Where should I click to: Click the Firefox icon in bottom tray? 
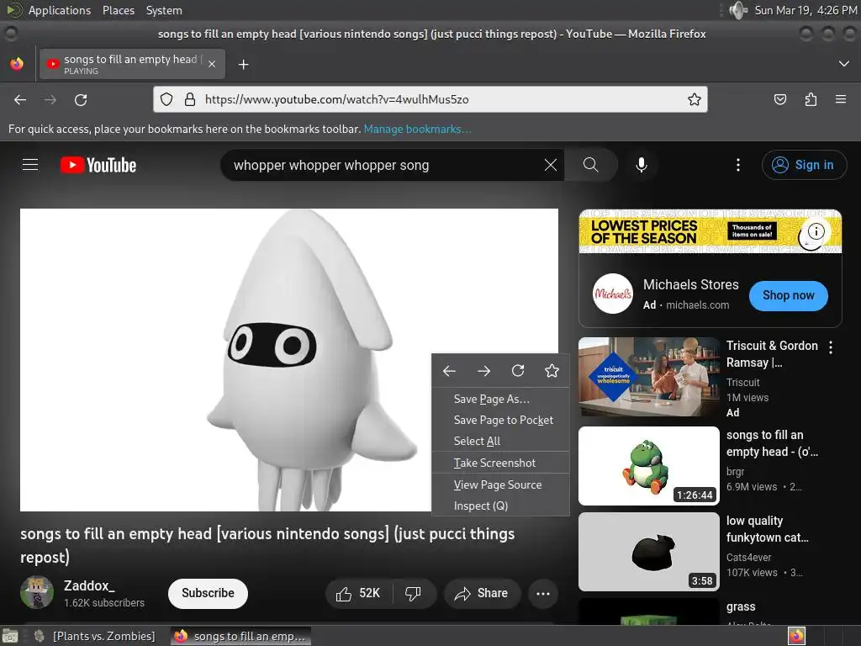796,636
